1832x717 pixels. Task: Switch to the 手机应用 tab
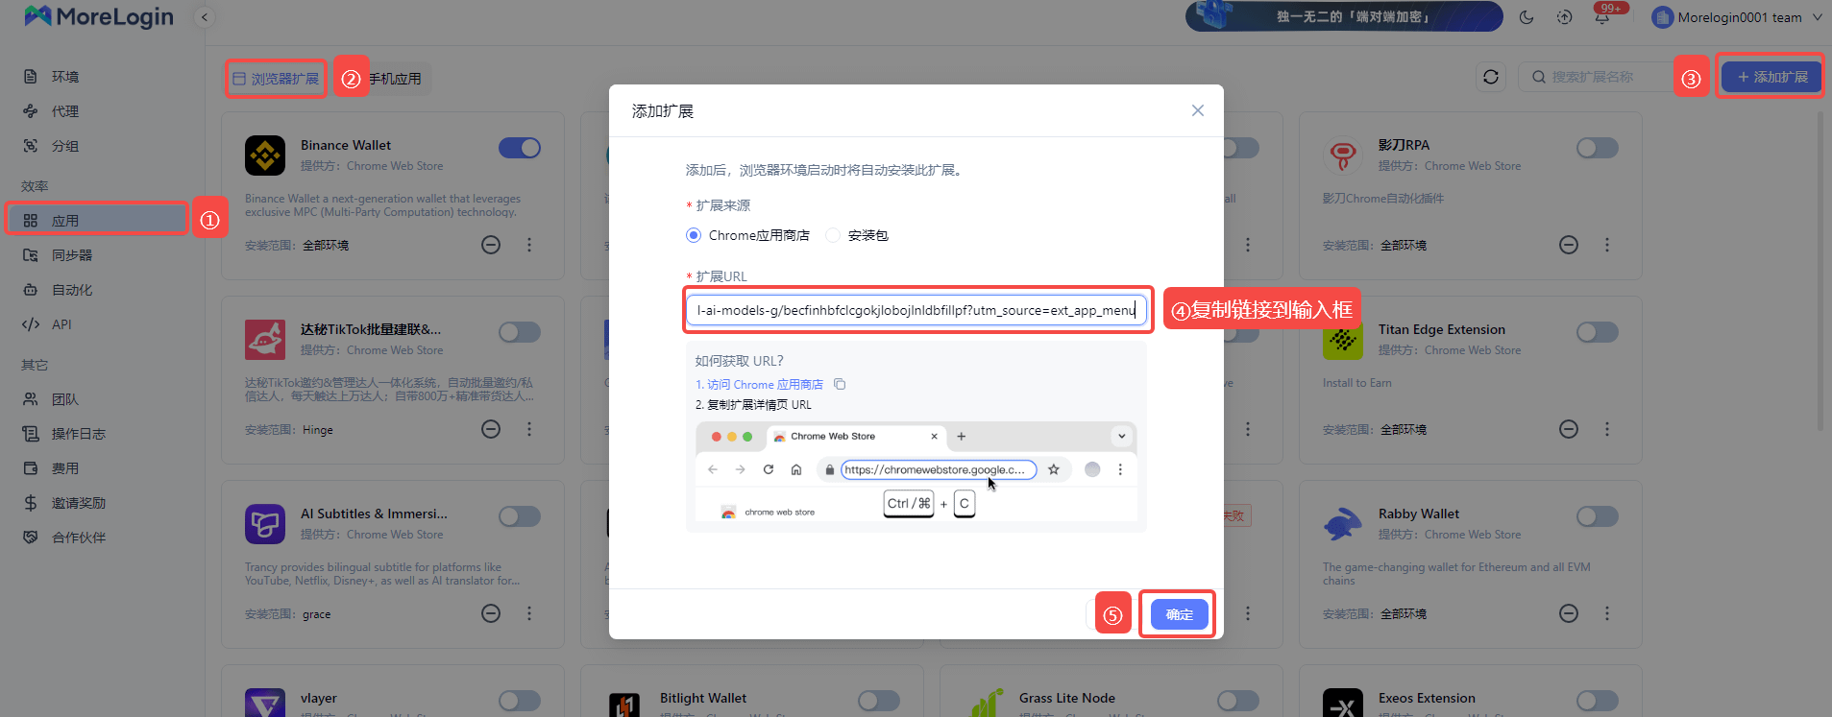[x=395, y=79]
